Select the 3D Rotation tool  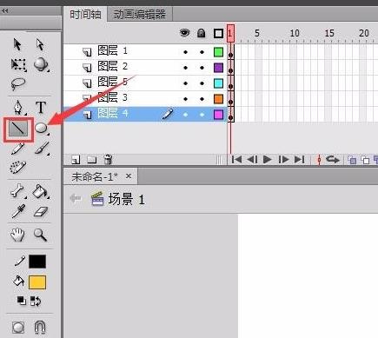click(41, 64)
